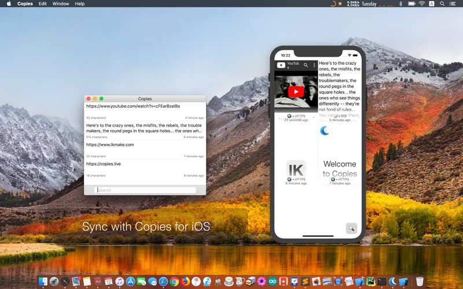The height and width of the screenshot is (289, 463).
Task: Tap the YouTube search magnifier on phone
Action: (x=306, y=65)
